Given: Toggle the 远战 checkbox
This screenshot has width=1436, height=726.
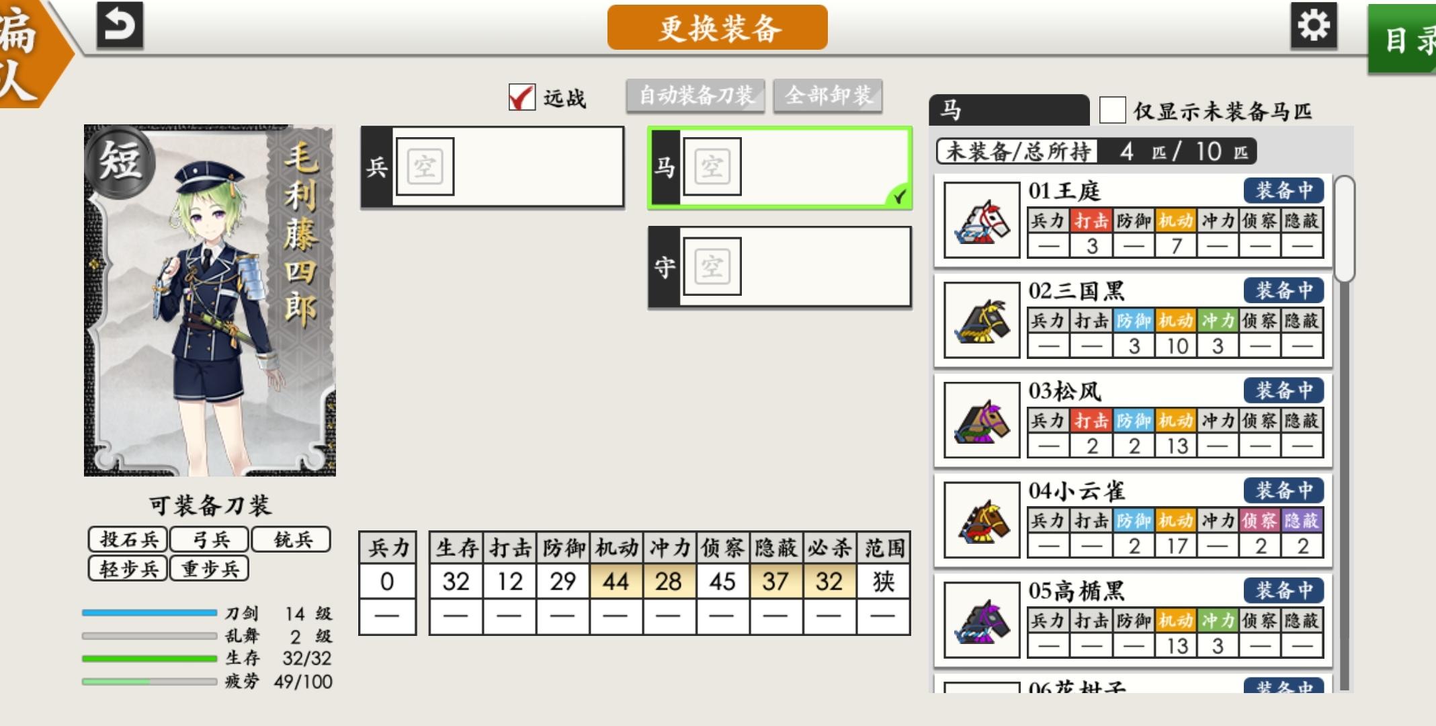Looking at the screenshot, I should point(521,97).
